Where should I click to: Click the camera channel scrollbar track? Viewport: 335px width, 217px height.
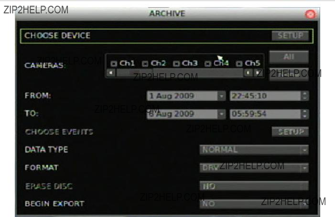180,73
